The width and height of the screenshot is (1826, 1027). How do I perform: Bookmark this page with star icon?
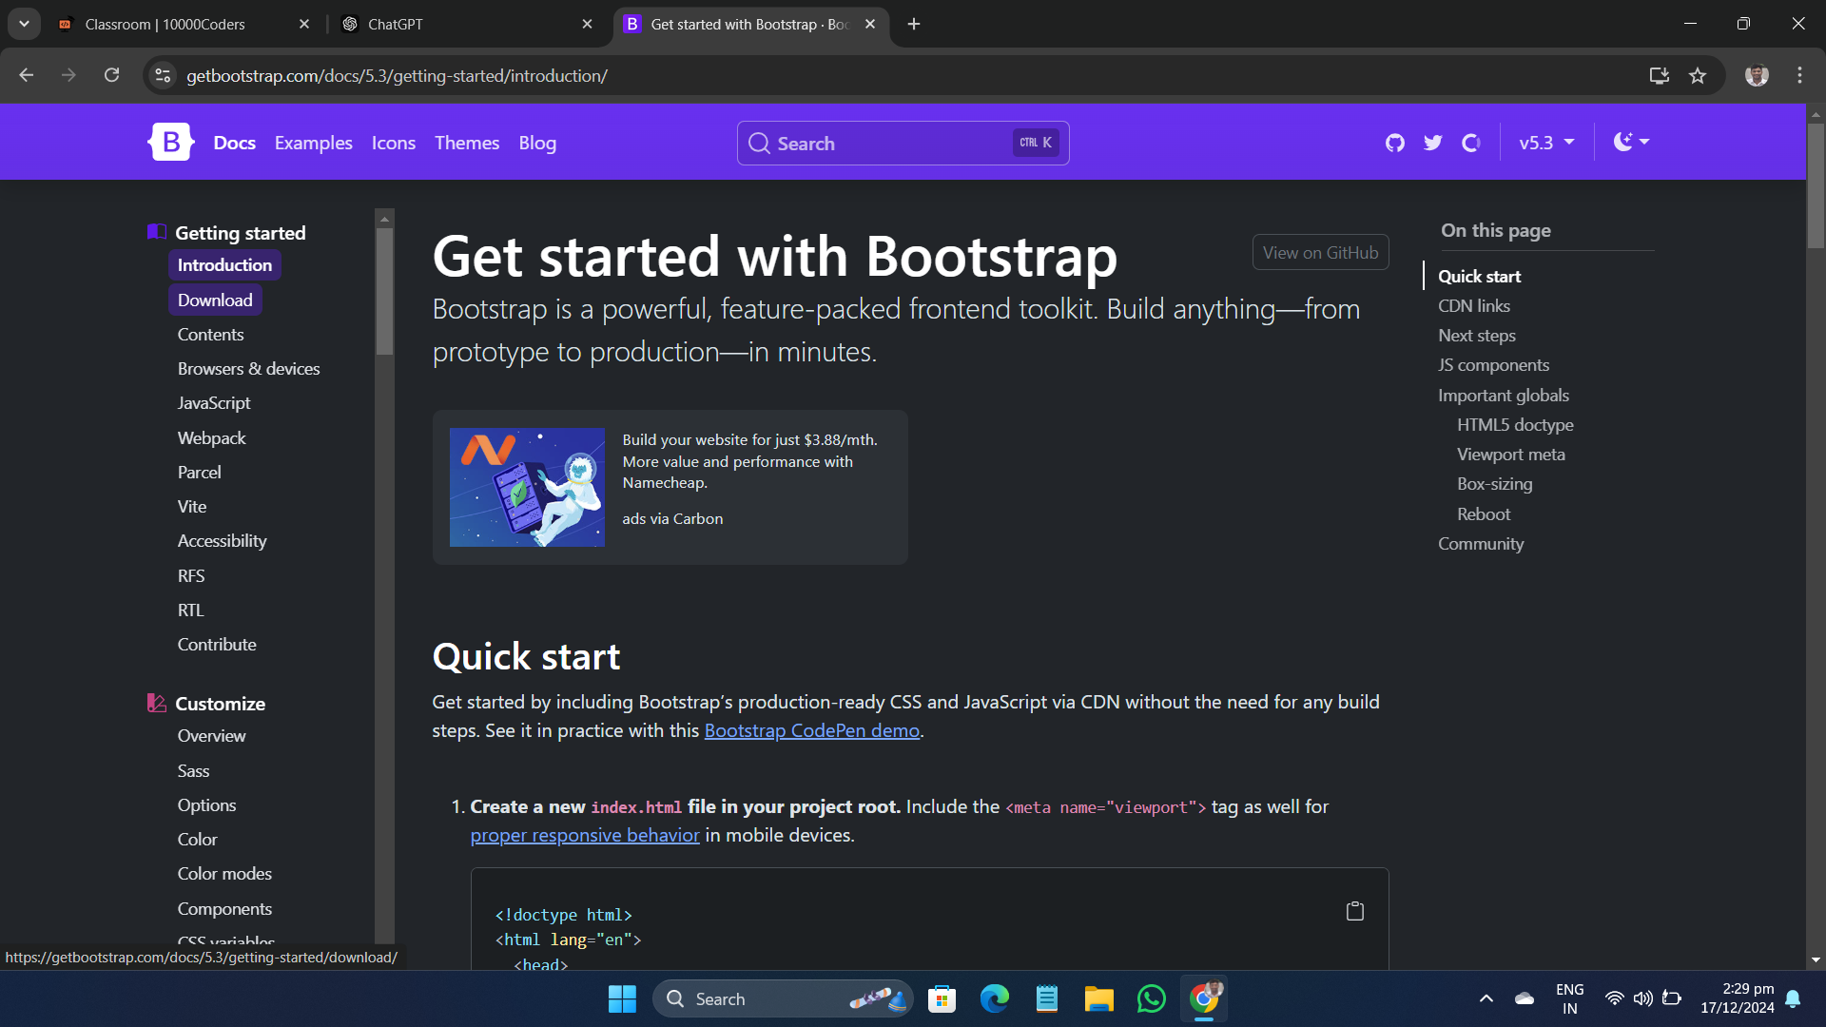1698,76
